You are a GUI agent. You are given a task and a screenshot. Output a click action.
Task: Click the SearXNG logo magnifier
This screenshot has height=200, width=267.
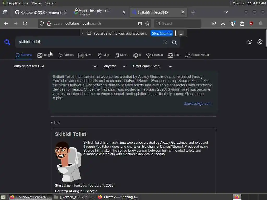tap(7, 42)
